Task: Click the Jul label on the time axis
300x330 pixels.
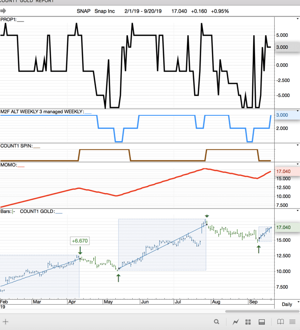Action: 178,302
